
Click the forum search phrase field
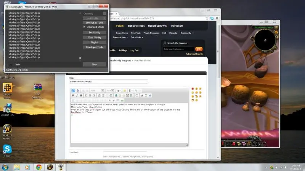click(x=178, y=49)
